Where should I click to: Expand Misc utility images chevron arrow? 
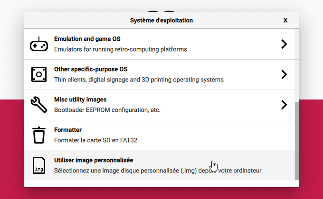click(x=284, y=105)
